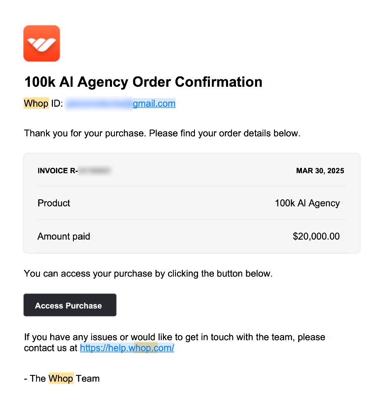Select the order details summary card
The width and height of the screenshot is (377, 414).
click(x=192, y=203)
